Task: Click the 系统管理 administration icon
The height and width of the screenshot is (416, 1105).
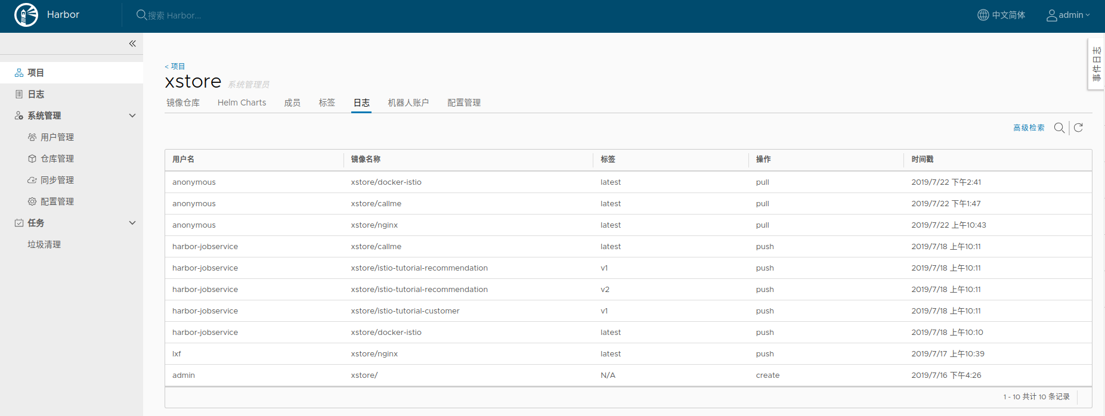Action: coord(19,116)
